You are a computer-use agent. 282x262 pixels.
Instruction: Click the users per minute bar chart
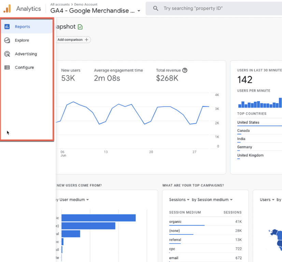(x=260, y=103)
